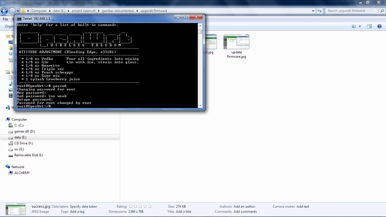Open 'games dll (D:)' drive
This screenshot has width=386, height=217.
coord(25,131)
